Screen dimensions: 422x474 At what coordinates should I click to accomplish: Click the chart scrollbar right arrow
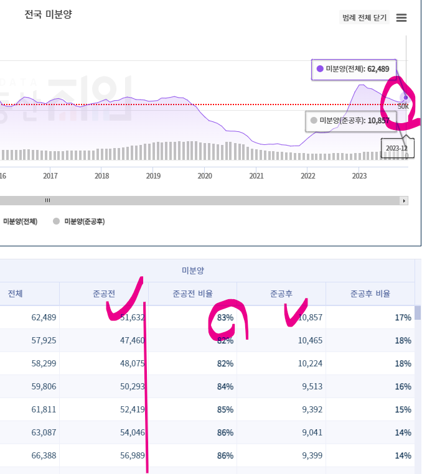pos(404,201)
